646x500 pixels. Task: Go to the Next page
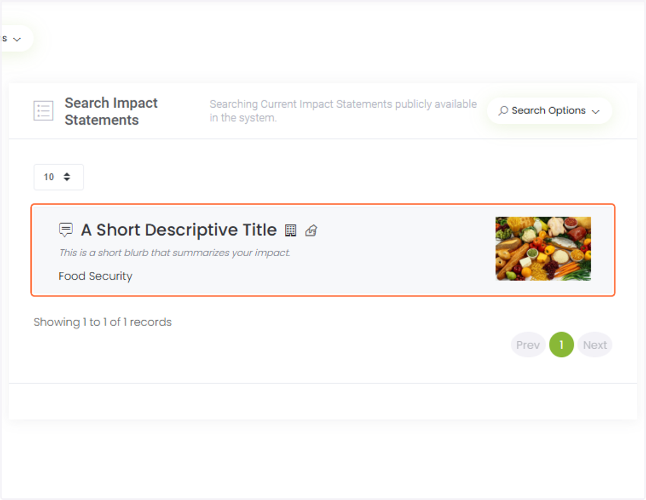click(595, 345)
